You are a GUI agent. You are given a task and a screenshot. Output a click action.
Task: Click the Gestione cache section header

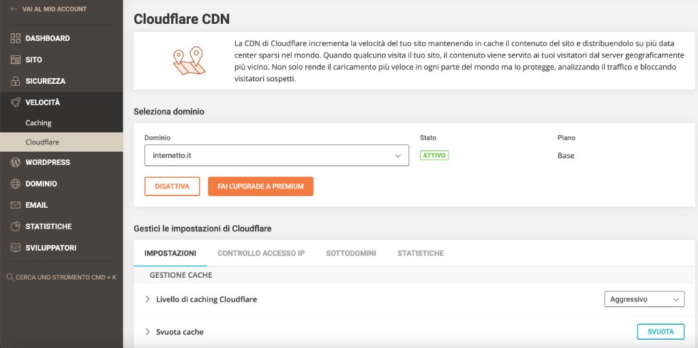tap(181, 275)
